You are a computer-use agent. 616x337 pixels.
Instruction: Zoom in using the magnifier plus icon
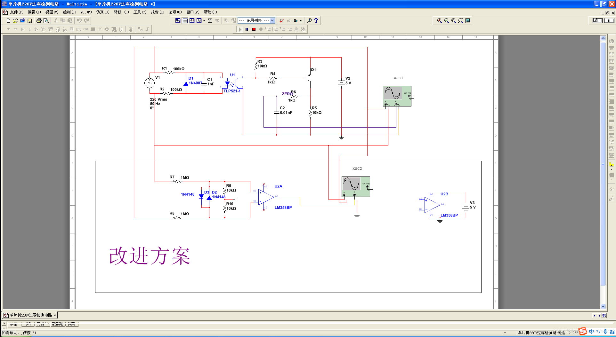click(x=439, y=20)
